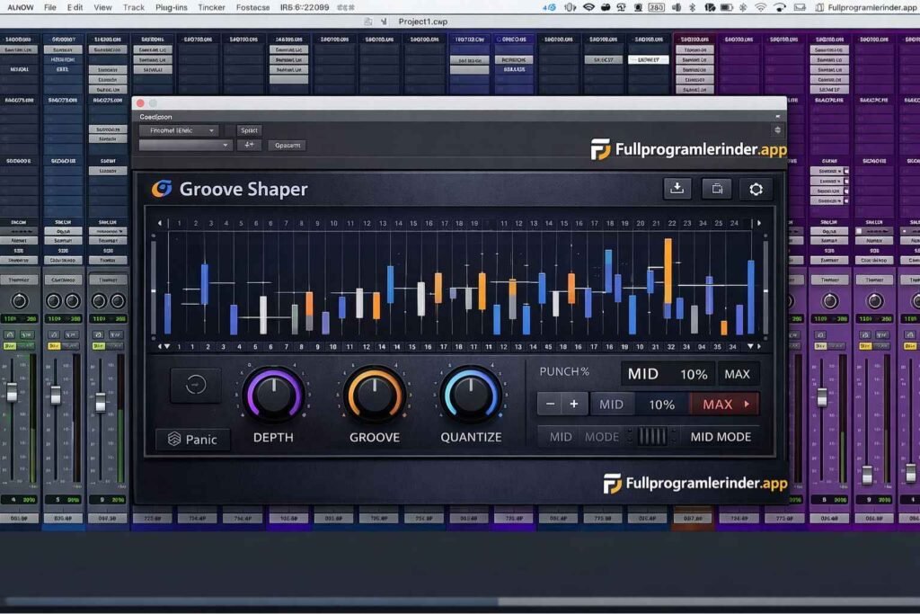This screenshot has width=920, height=614.
Task: Adjust the GROOVE knob
Action: [x=374, y=394]
